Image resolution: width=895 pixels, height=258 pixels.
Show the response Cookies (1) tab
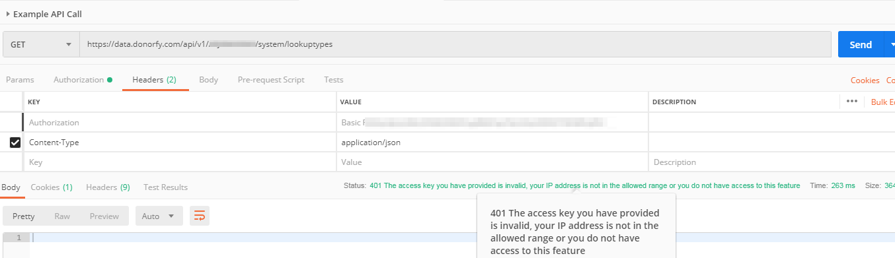[x=52, y=187]
